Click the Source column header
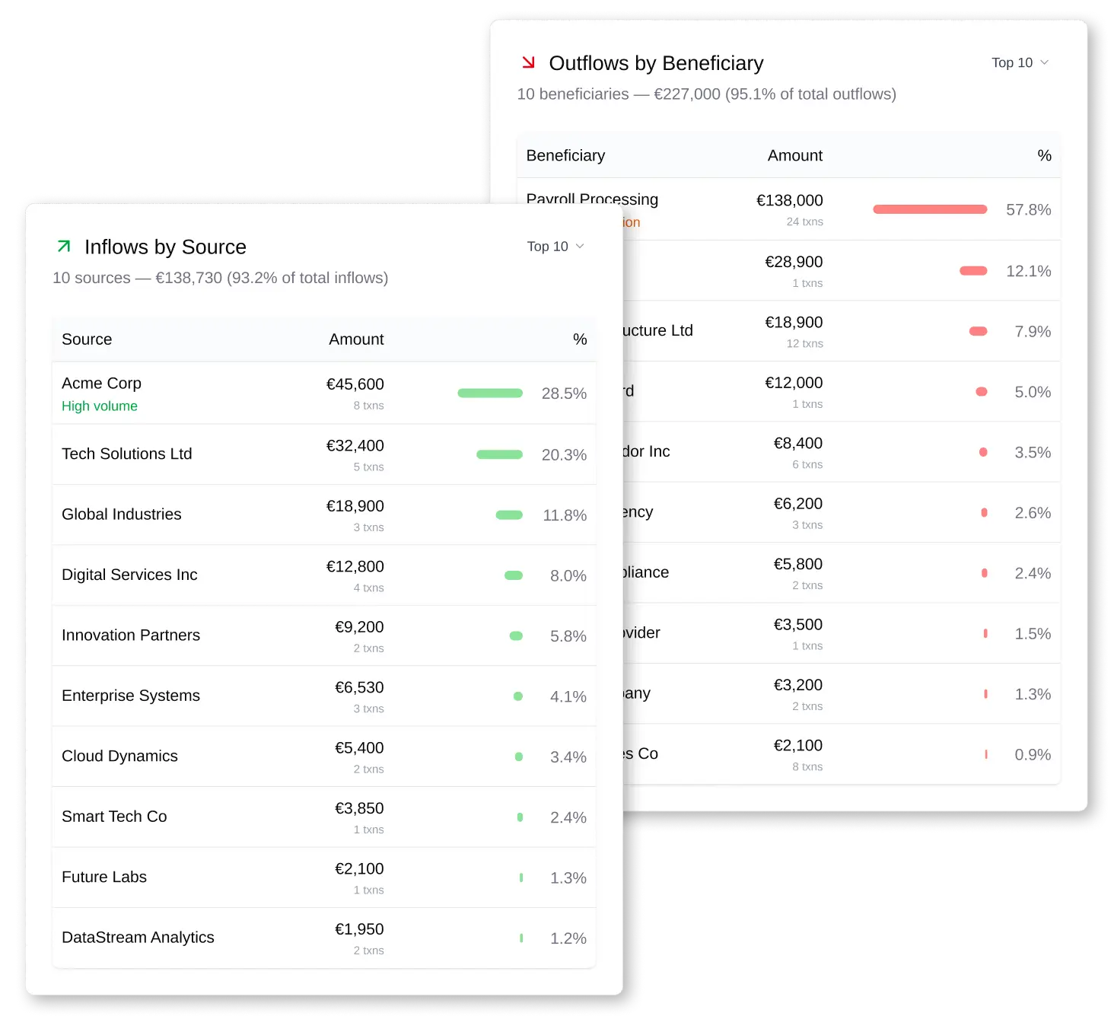 click(87, 339)
